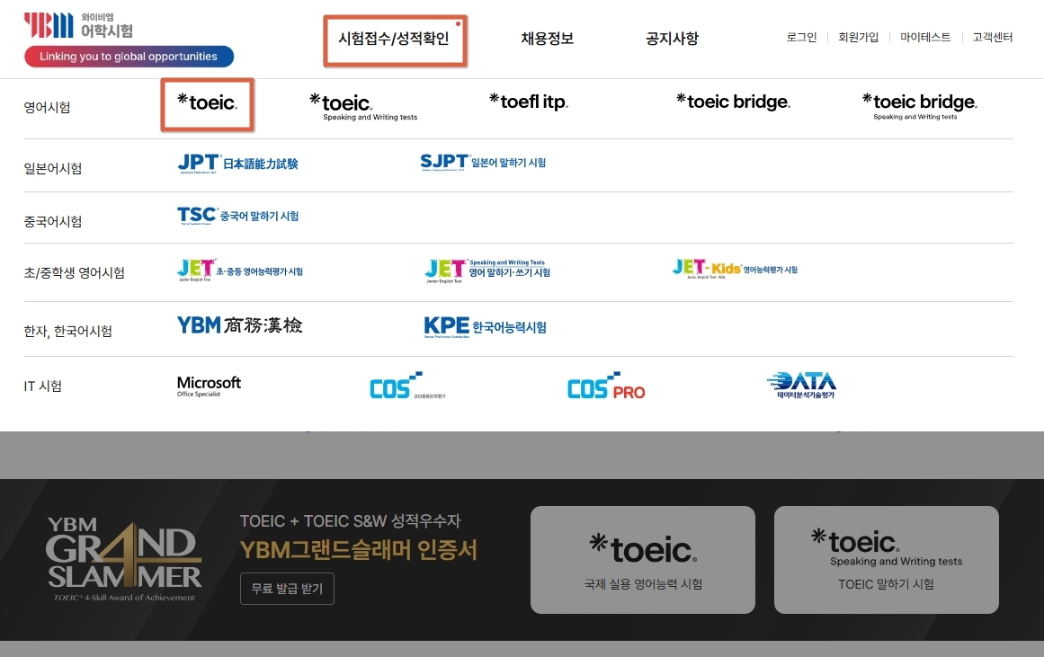Open the KPE 한국어능력시험 page

coord(486,327)
